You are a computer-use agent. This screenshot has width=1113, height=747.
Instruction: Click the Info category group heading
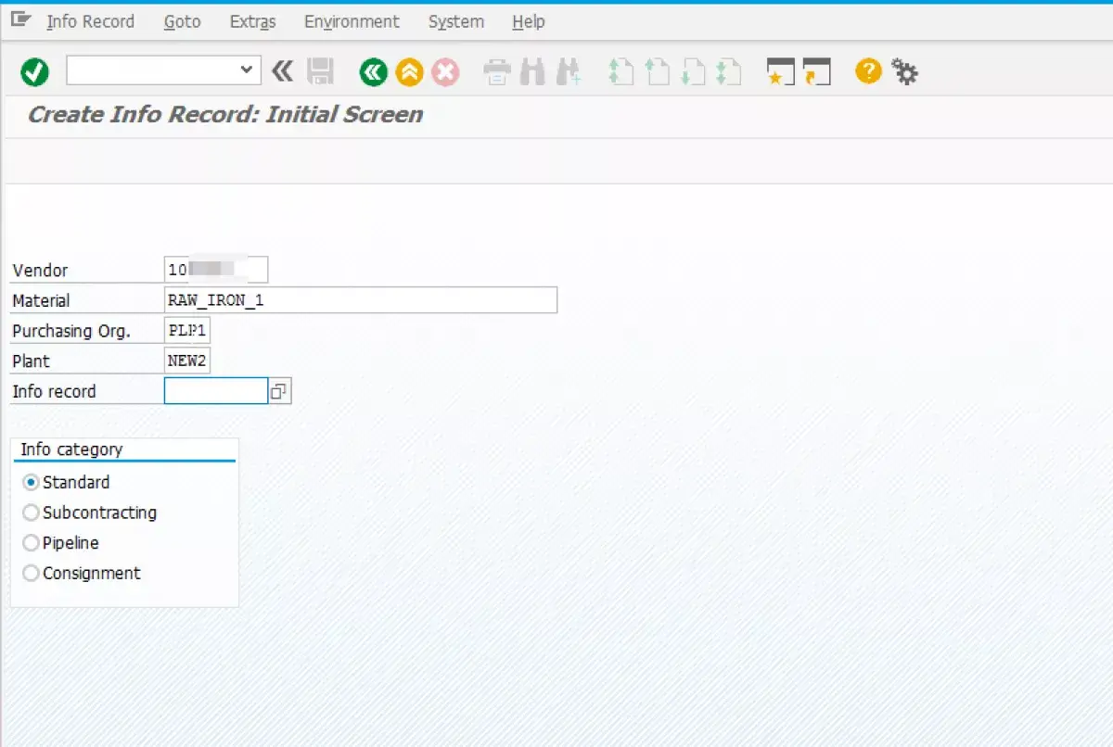click(x=71, y=449)
